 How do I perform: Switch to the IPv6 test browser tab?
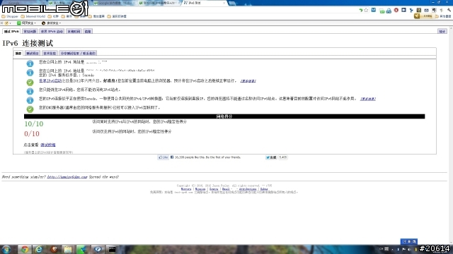pyautogui.click(x=204, y=3)
